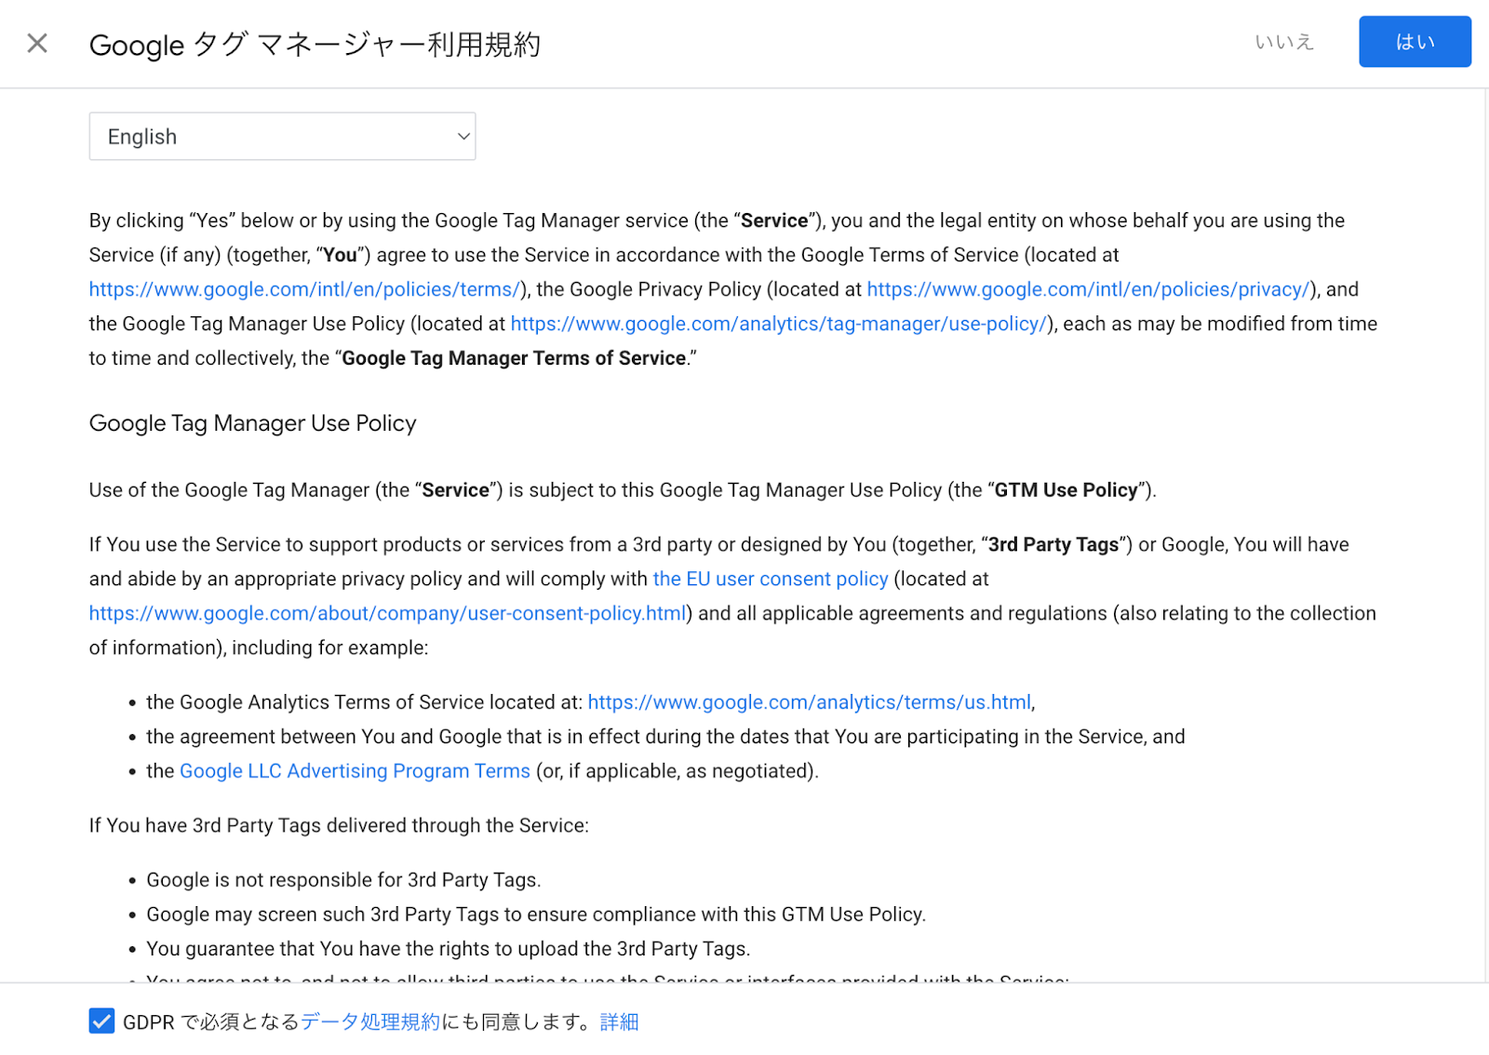Accept terms with the はい button
Viewport: 1489px width, 1055px height.
point(1415,42)
